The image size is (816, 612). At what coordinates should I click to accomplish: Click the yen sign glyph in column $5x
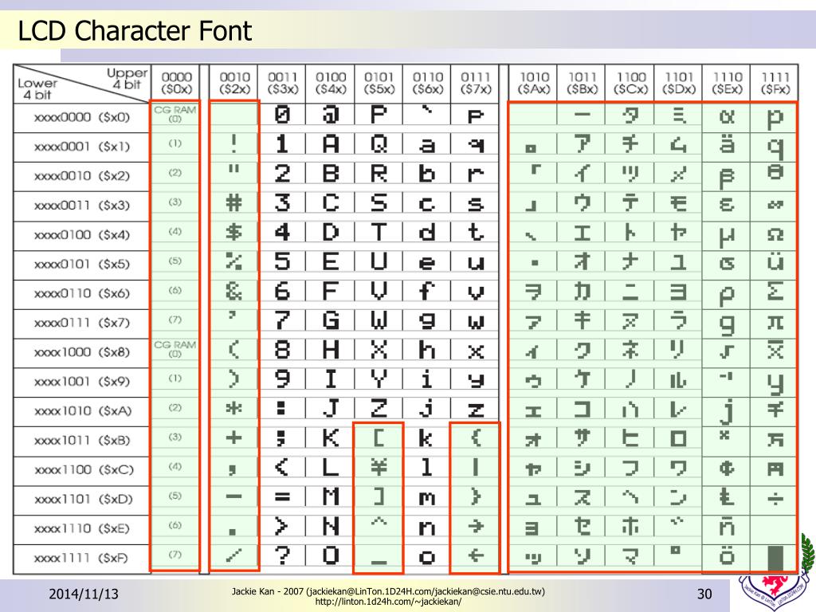[379, 467]
